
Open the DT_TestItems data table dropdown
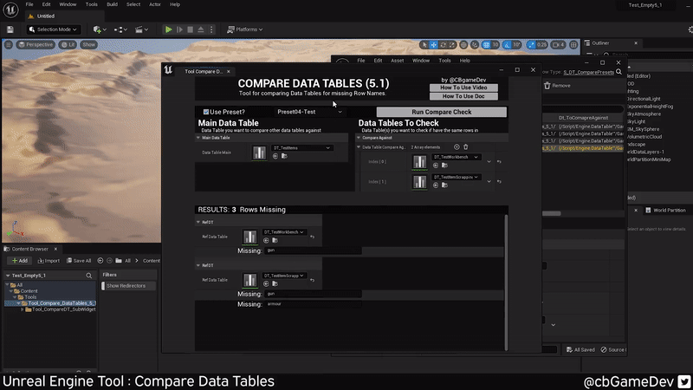(x=302, y=148)
